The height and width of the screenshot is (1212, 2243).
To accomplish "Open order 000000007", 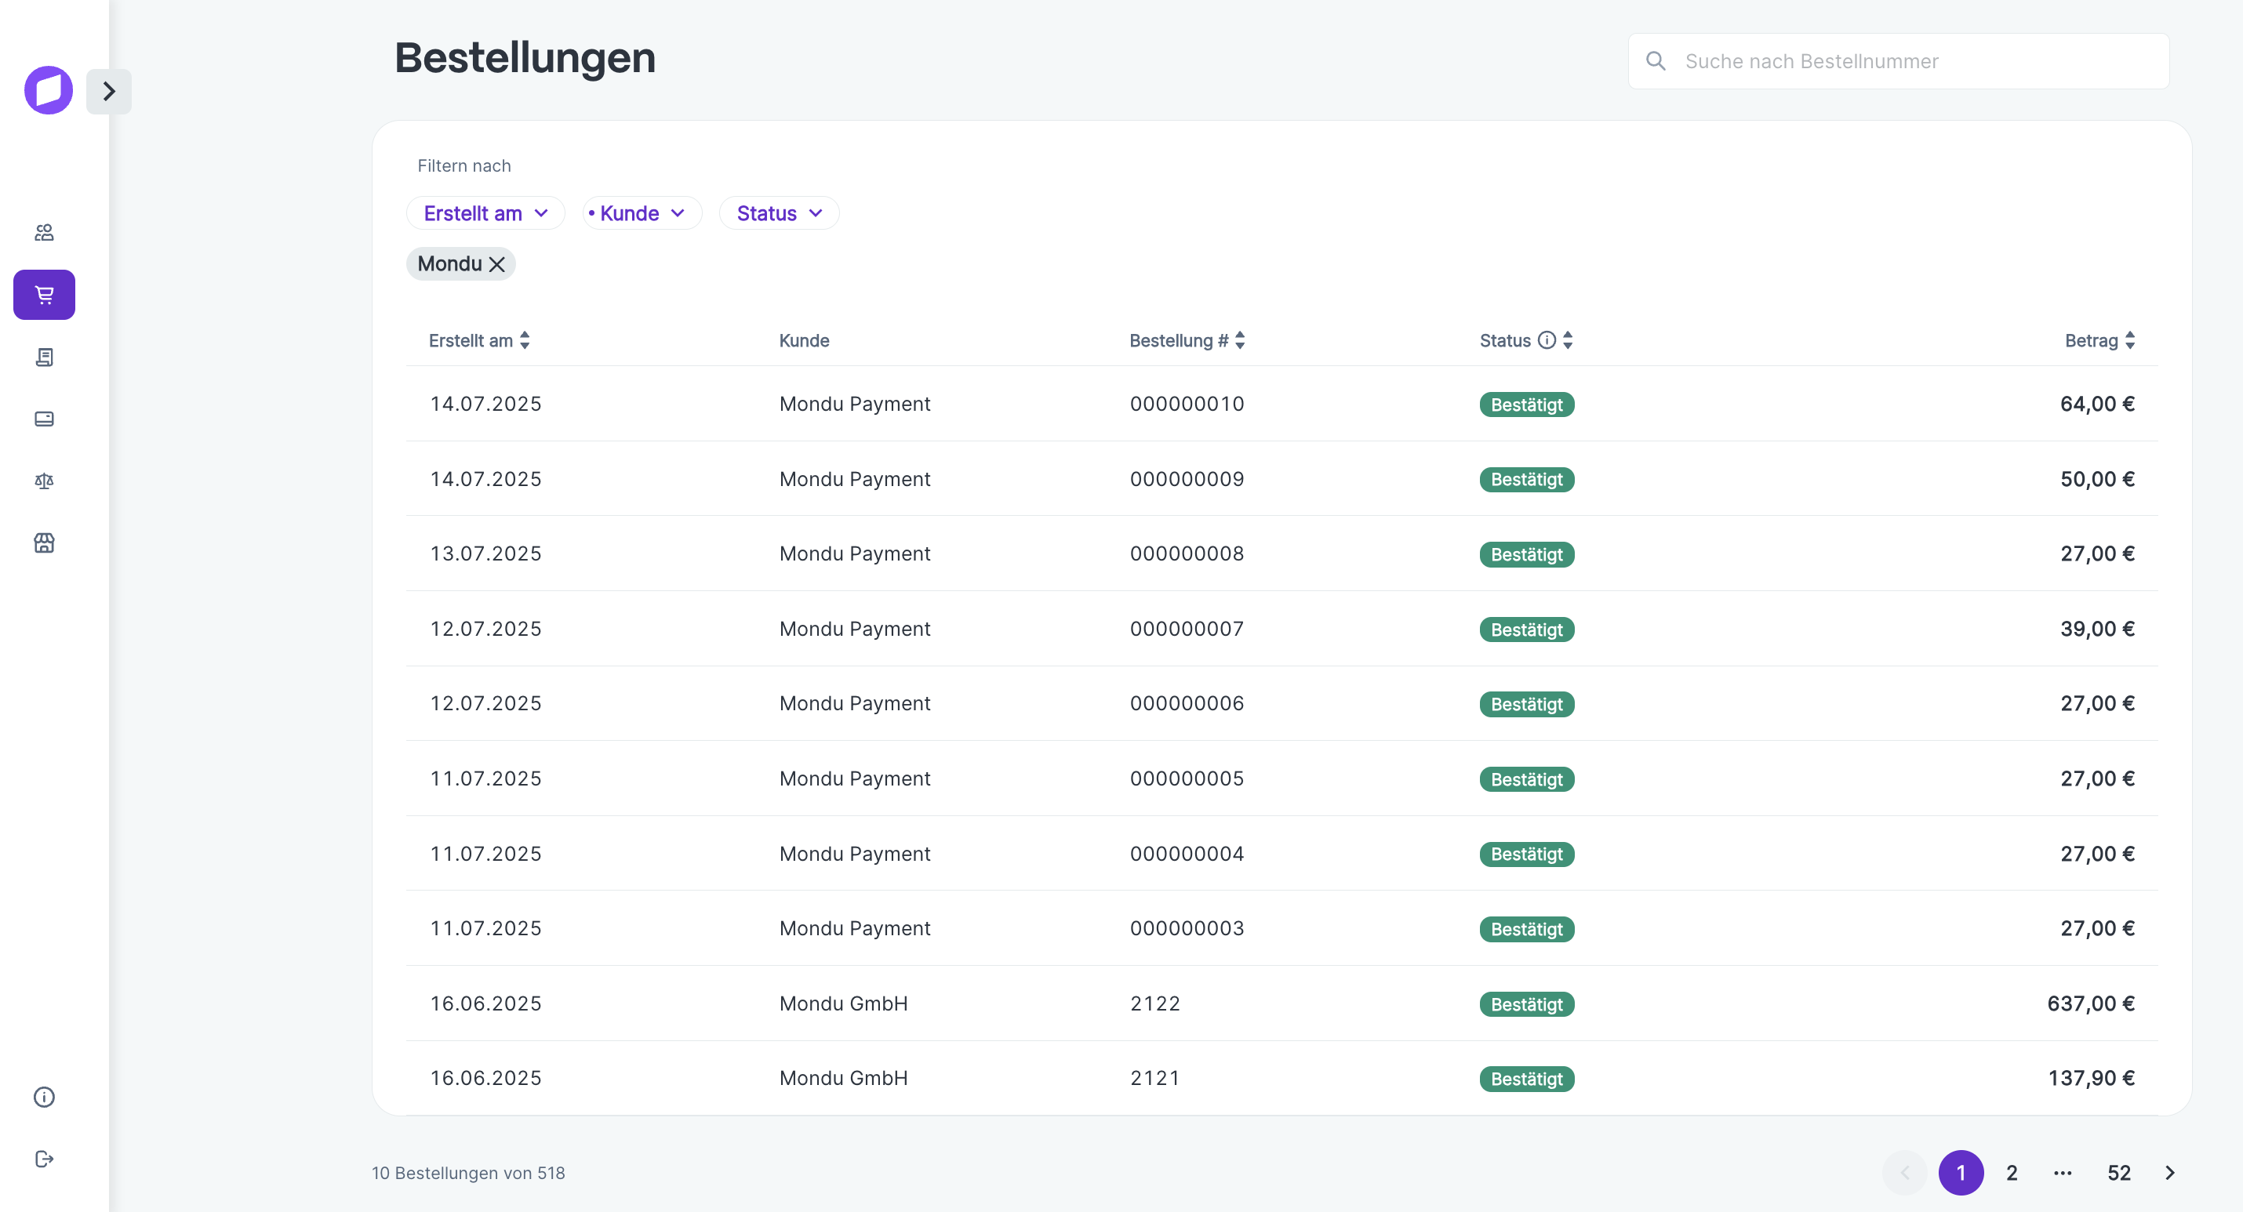I will tap(1281, 629).
